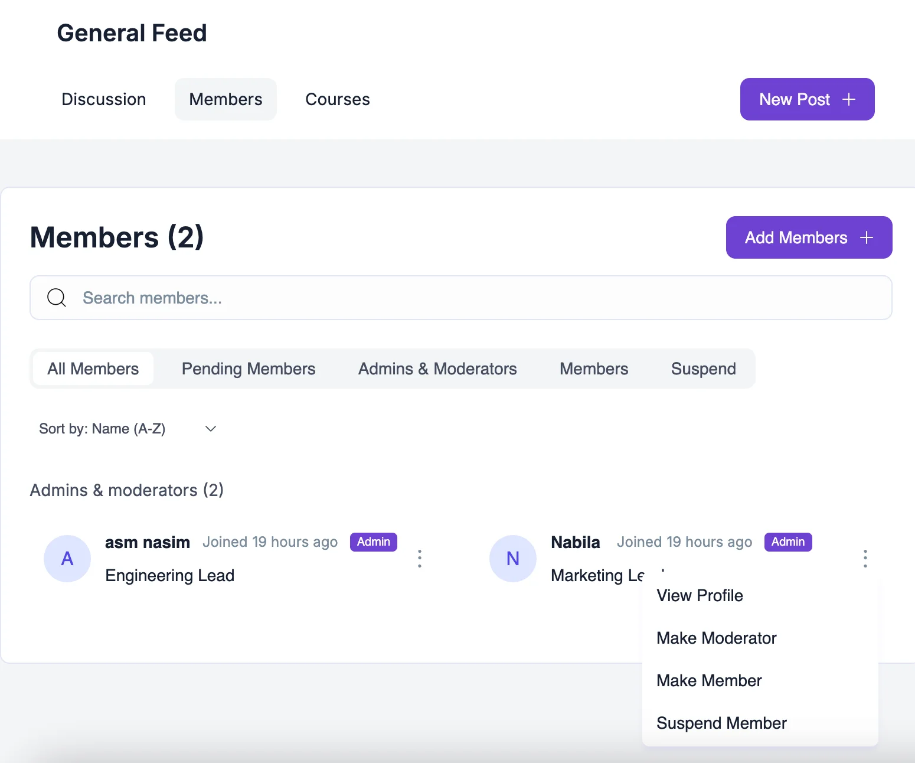
Task: Click the Admin badge next to Nabila
Action: click(x=788, y=542)
